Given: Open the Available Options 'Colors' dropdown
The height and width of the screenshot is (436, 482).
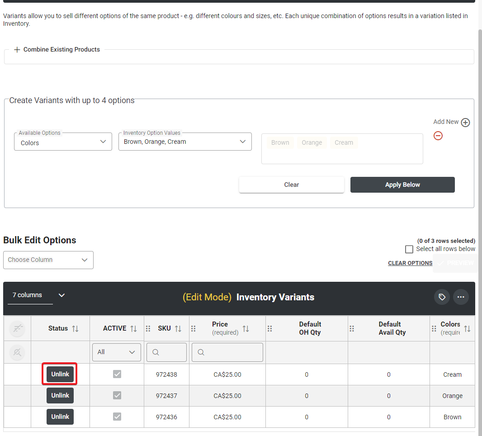Looking at the screenshot, I should coord(63,142).
